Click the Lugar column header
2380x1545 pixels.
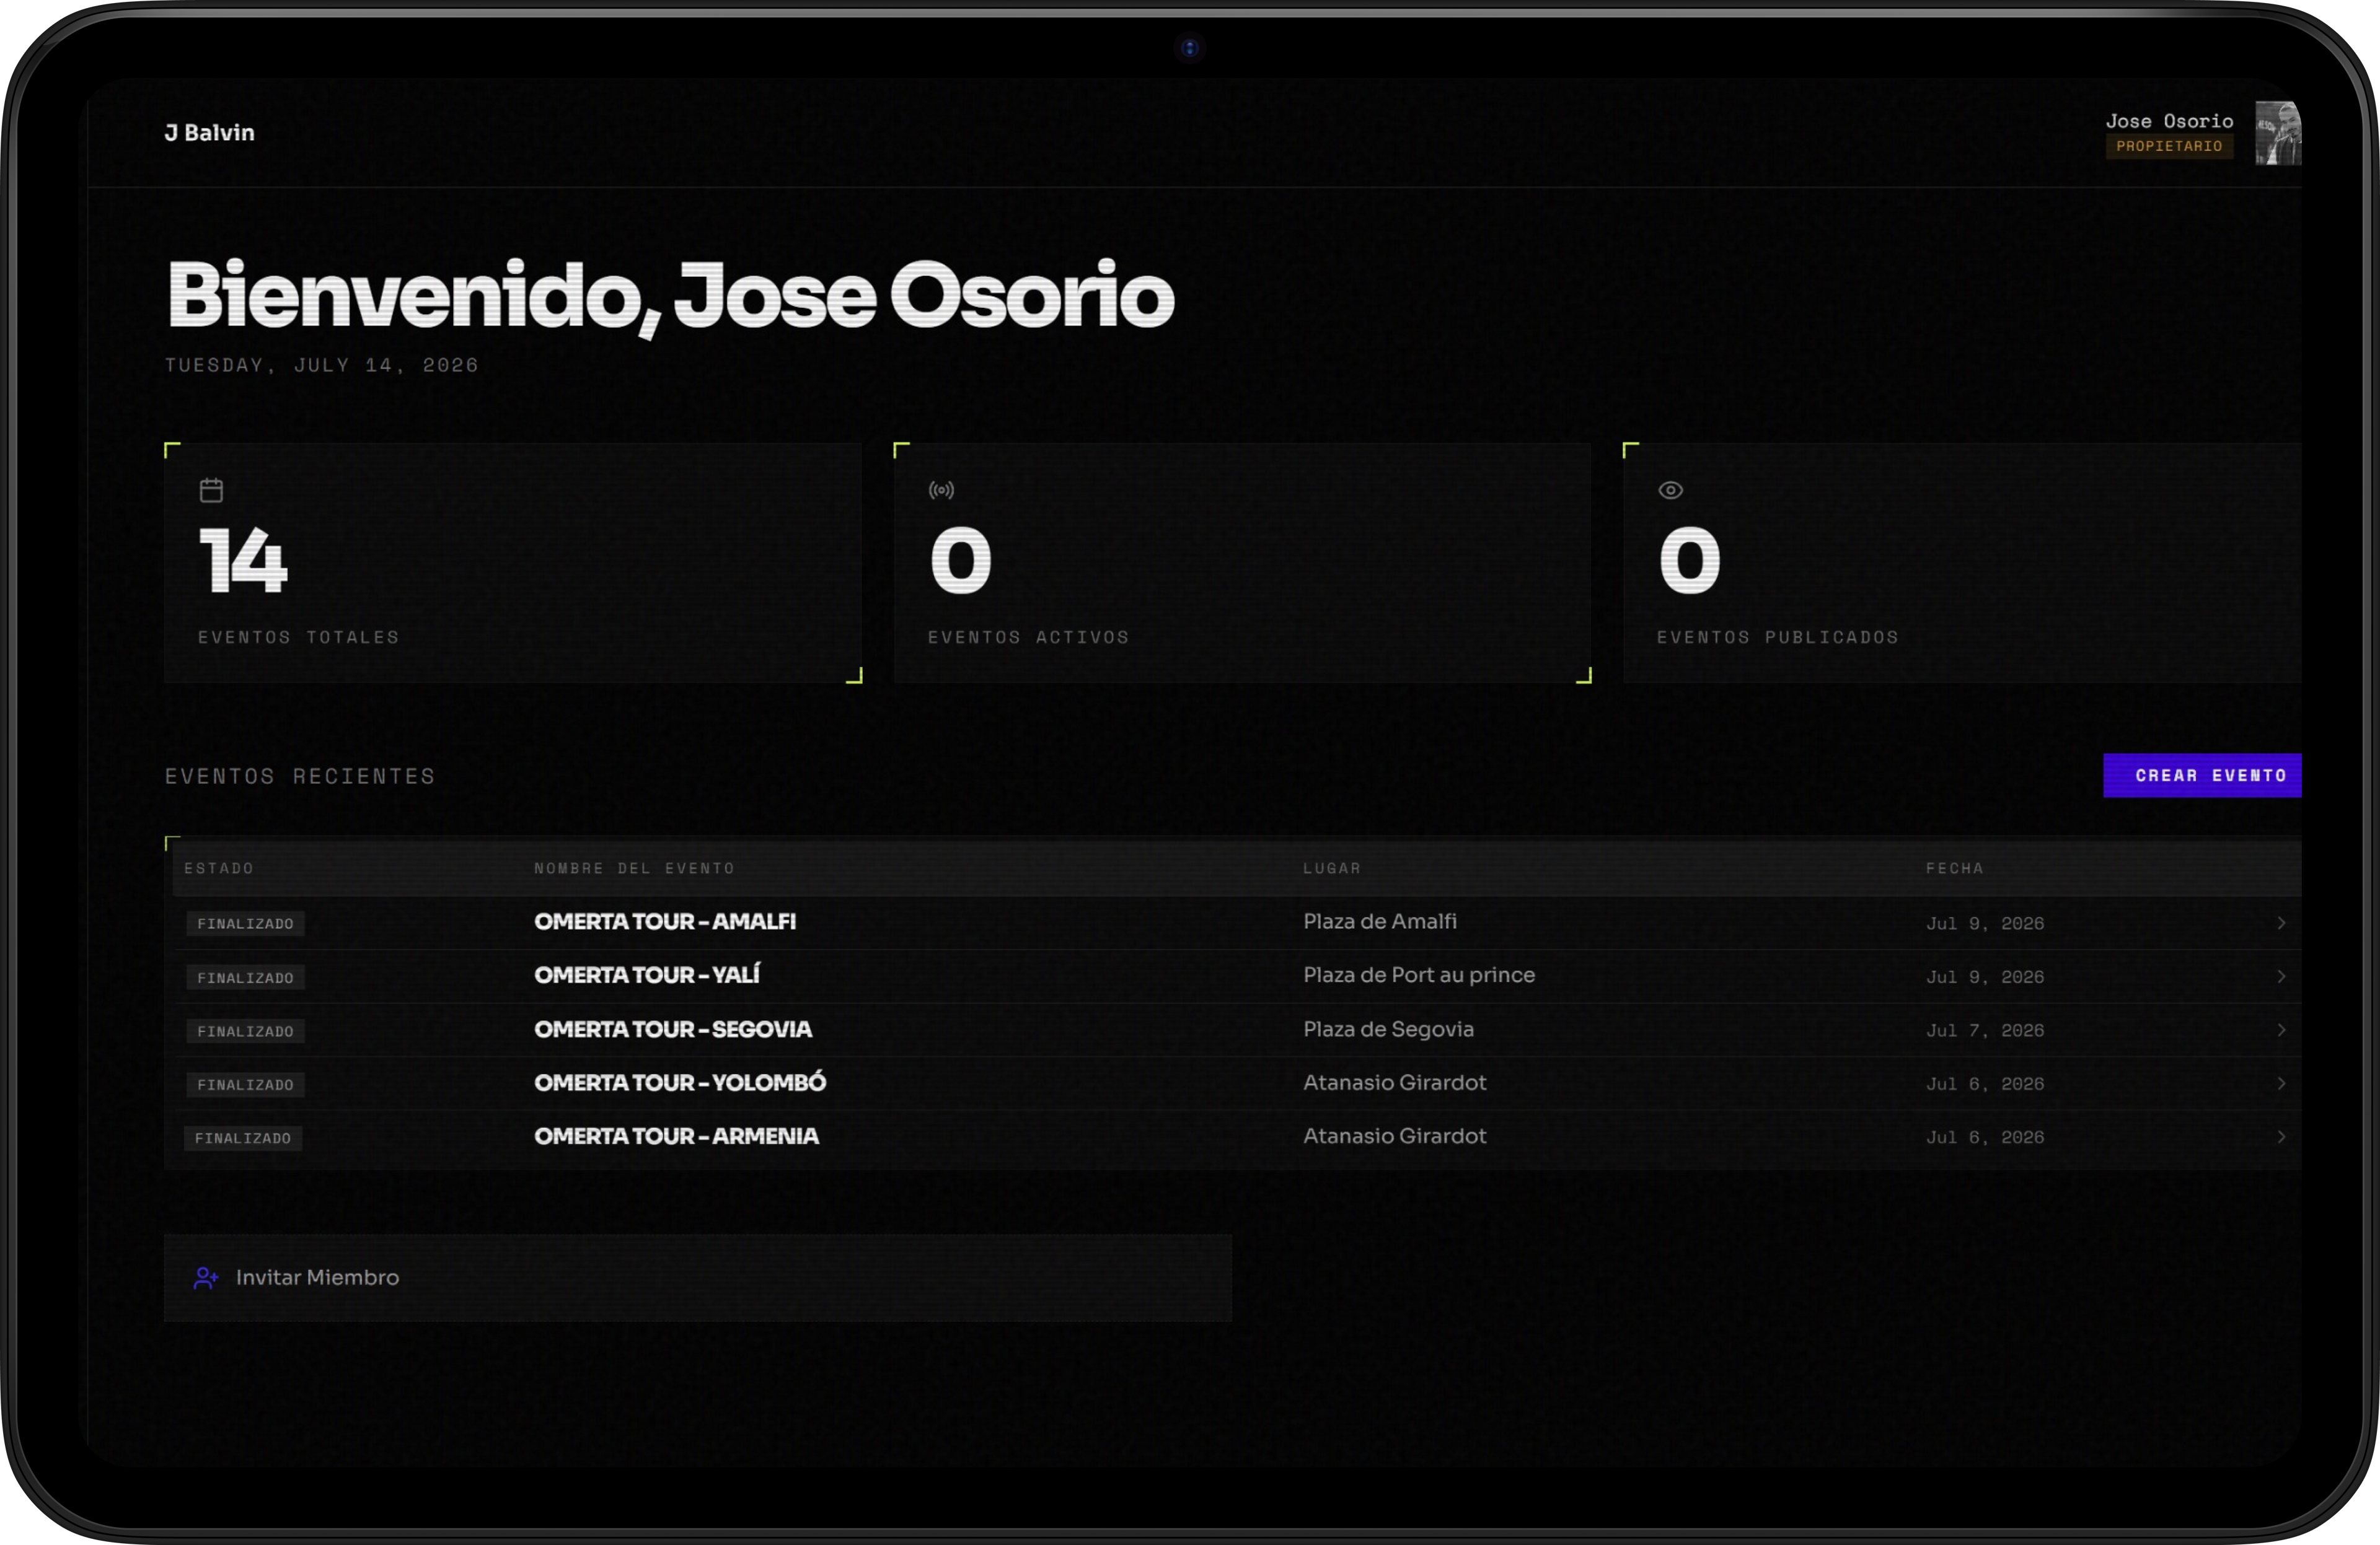[x=1332, y=869]
